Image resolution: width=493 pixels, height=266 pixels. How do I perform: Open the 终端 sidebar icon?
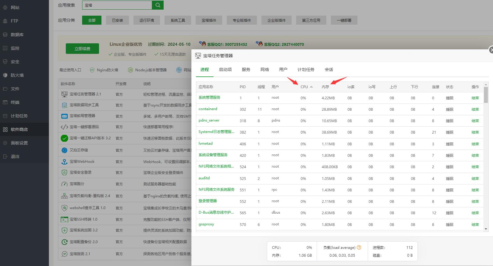point(5,102)
